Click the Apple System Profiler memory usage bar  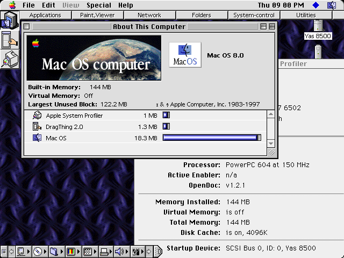point(166,115)
